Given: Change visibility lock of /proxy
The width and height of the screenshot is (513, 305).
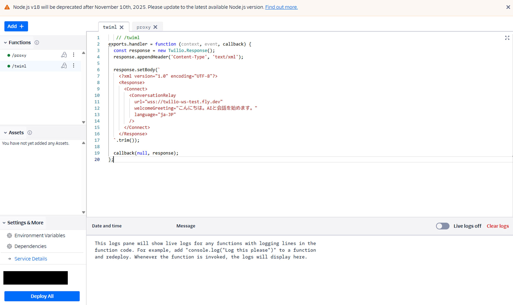Looking at the screenshot, I should click(x=64, y=55).
